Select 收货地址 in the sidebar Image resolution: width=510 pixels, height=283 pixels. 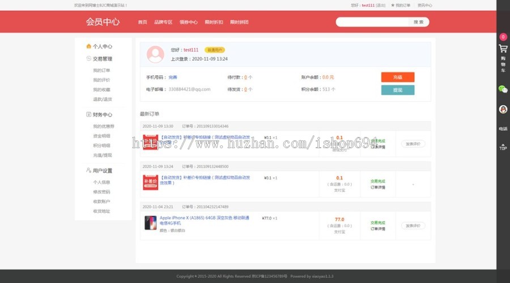pyautogui.click(x=101, y=212)
